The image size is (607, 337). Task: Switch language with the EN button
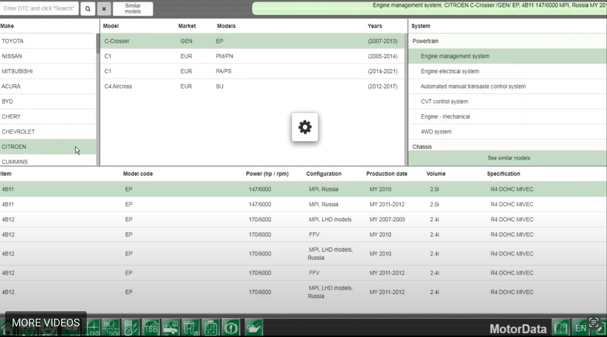(x=581, y=328)
